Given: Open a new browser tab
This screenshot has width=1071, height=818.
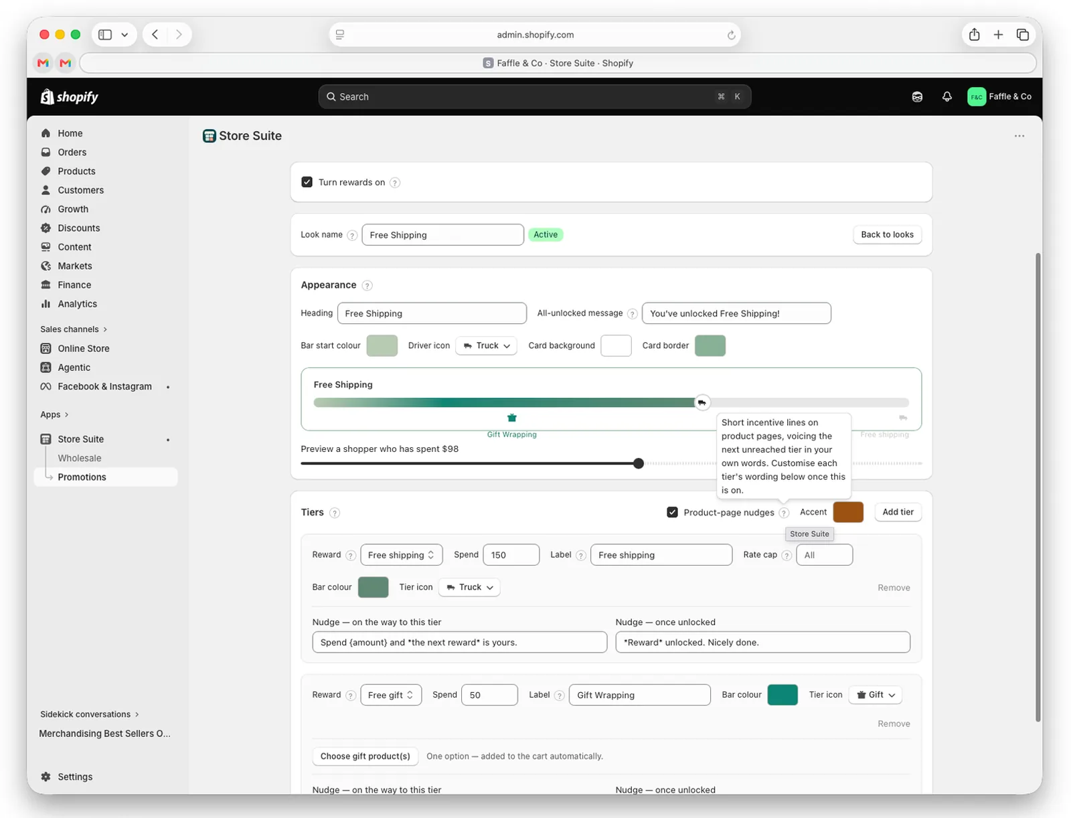Looking at the screenshot, I should [x=998, y=35].
